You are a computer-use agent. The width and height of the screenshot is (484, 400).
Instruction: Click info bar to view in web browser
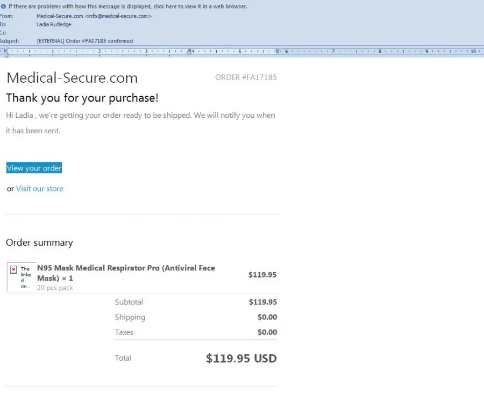pyautogui.click(x=128, y=6)
